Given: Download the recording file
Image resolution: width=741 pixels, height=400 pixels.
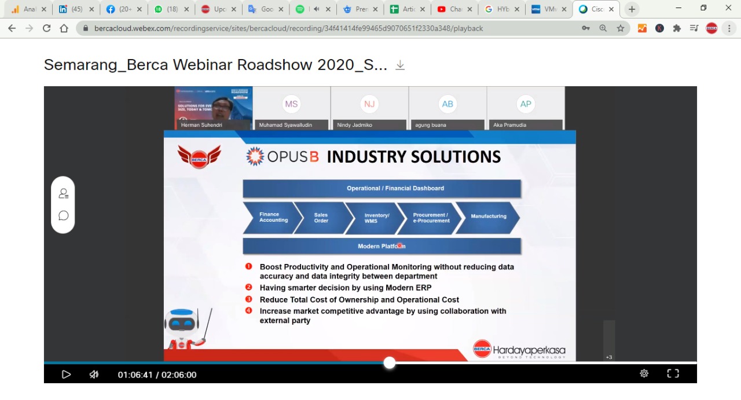Looking at the screenshot, I should tap(400, 65).
